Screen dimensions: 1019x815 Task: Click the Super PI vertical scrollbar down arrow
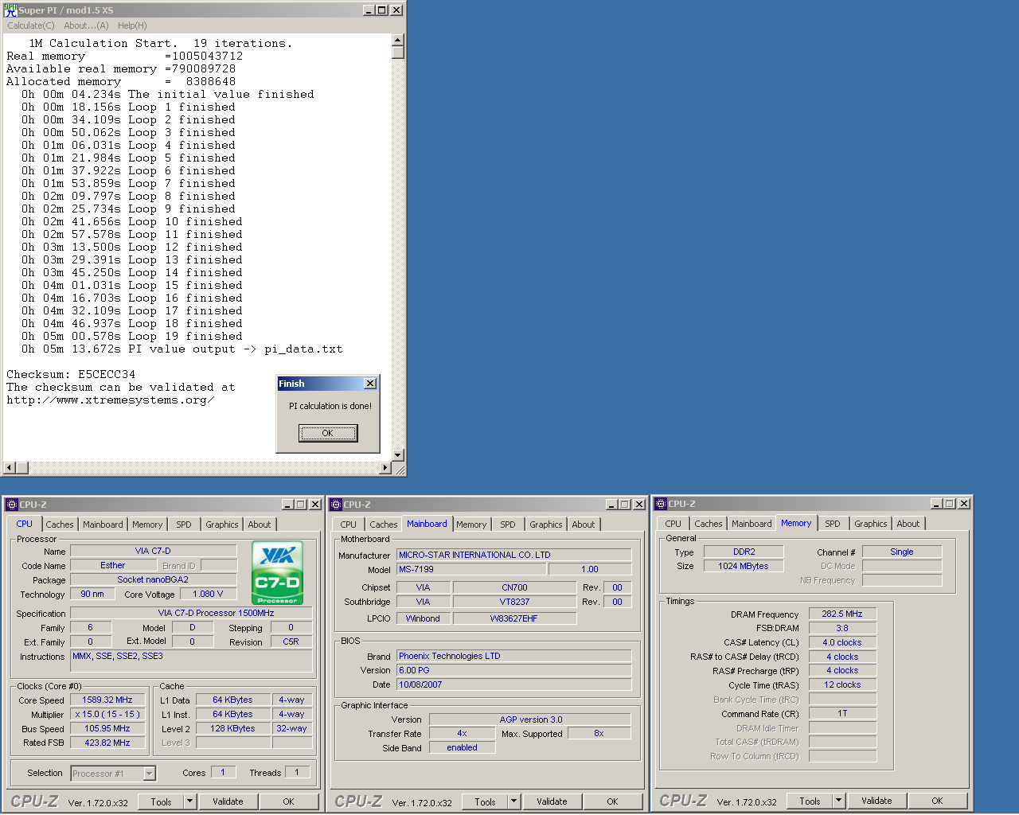click(x=398, y=455)
